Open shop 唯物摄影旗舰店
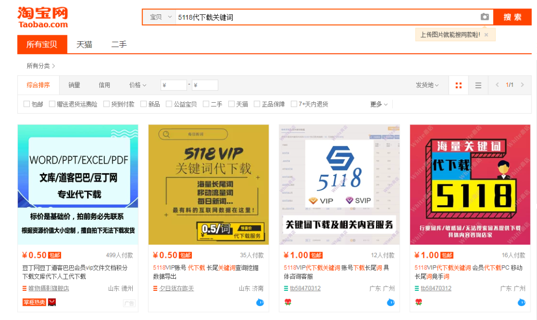Viewport: 537px width, 320px height. click(x=49, y=288)
